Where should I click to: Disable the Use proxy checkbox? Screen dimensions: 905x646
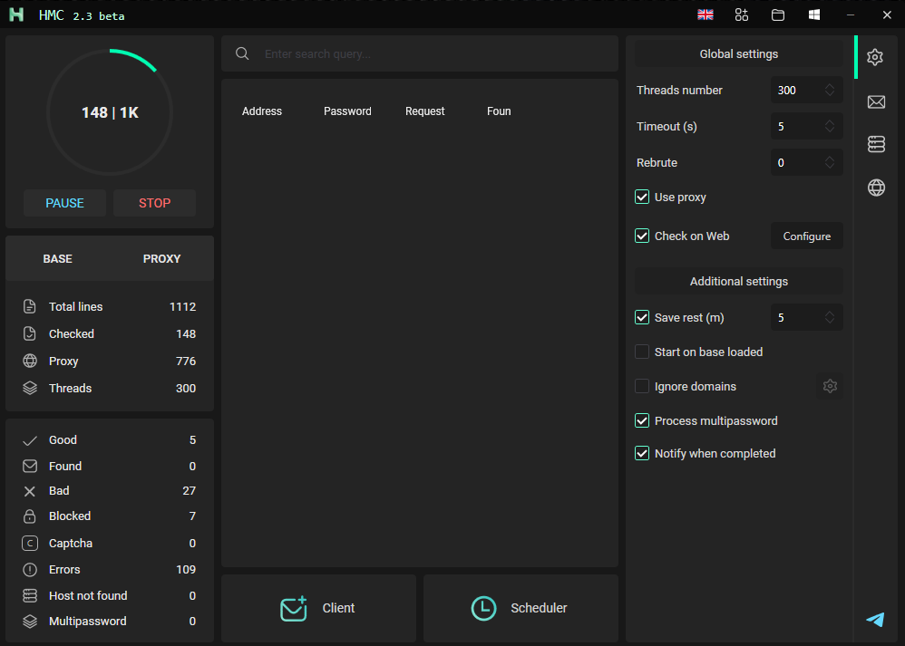tap(642, 197)
